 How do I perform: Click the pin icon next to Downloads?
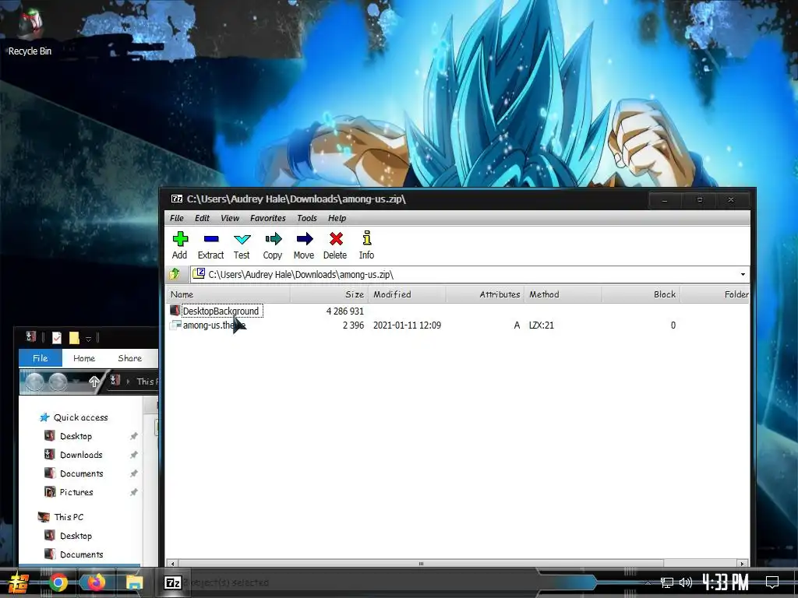tap(134, 455)
